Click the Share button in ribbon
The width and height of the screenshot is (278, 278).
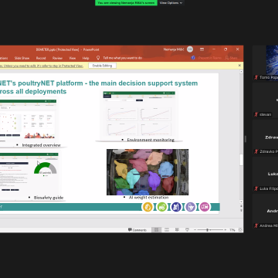[x=231, y=58]
